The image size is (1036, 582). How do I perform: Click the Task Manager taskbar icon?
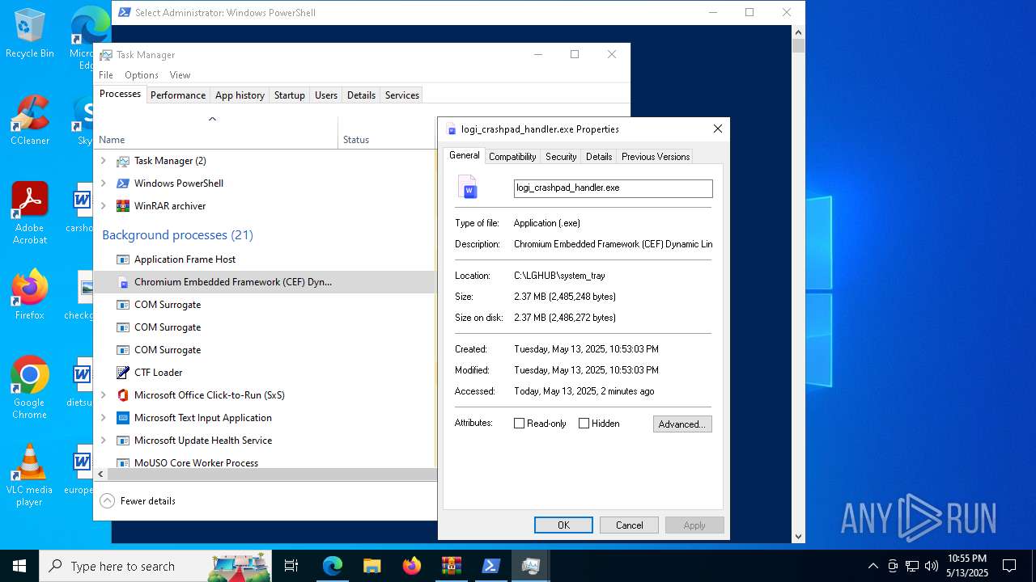[530, 566]
